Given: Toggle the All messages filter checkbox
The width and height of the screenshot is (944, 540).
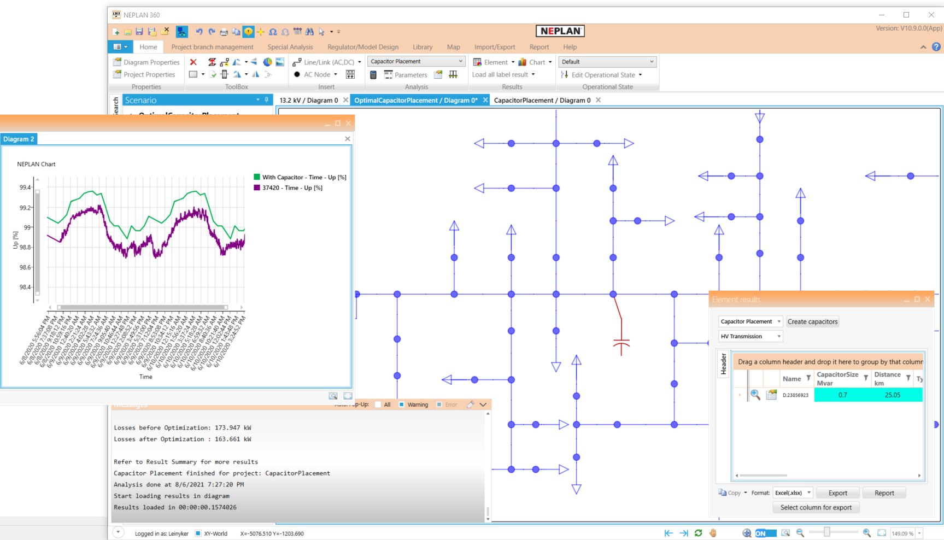Looking at the screenshot, I should point(378,404).
